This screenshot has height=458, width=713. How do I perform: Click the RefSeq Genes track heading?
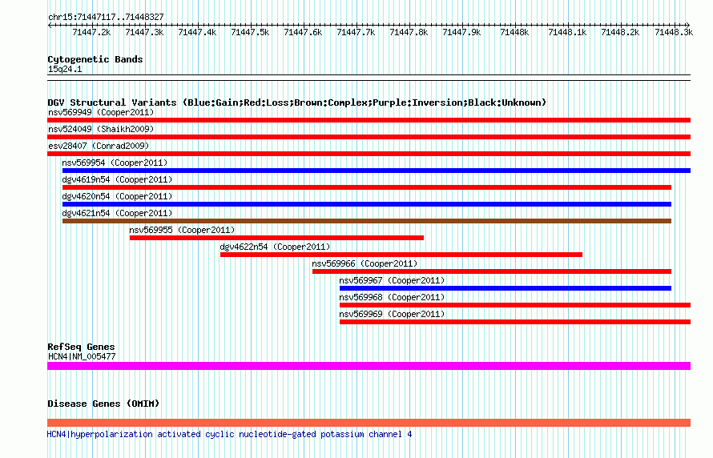(81, 347)
